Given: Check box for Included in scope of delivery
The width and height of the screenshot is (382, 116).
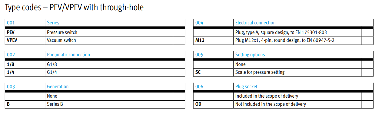Looking at the screenshot, I should click(x=367, y=96).
